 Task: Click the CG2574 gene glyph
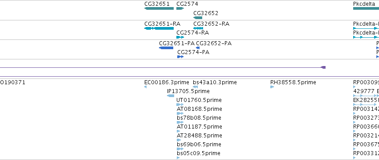point(180,8)
